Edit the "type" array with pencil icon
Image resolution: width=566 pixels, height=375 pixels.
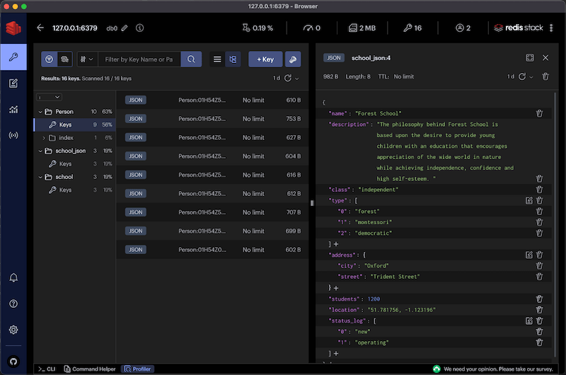click(x=529, y=200)
